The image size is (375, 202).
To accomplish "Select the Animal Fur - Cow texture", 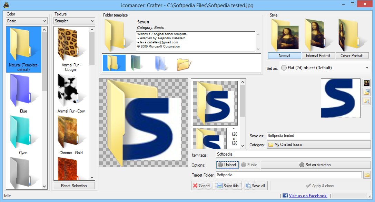I will [71, 94].
